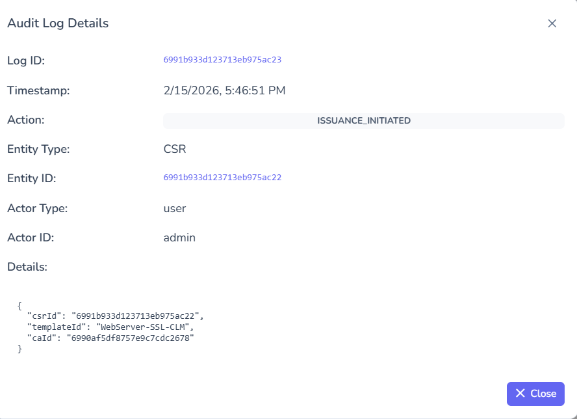Select the ISSUANCE_INITIATED action badge

tap(363, 120)
